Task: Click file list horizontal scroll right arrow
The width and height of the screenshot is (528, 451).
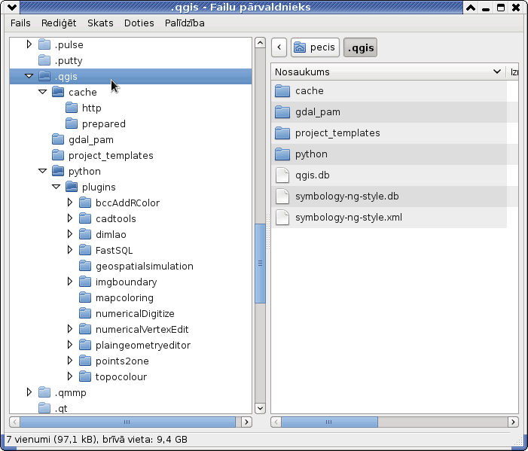Action: (x=513, y=422)
